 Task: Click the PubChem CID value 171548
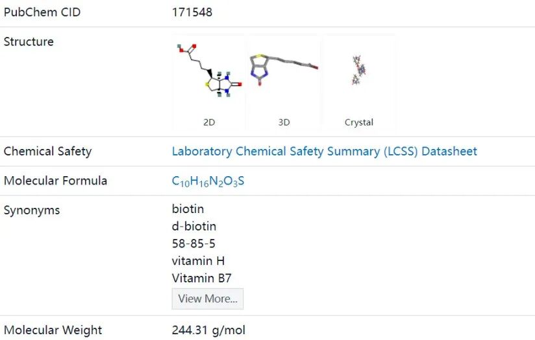[x=192, y=12]
